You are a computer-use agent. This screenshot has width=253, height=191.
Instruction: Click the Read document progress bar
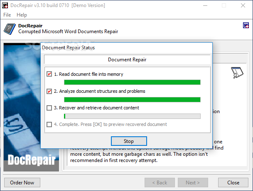(132, 82)
